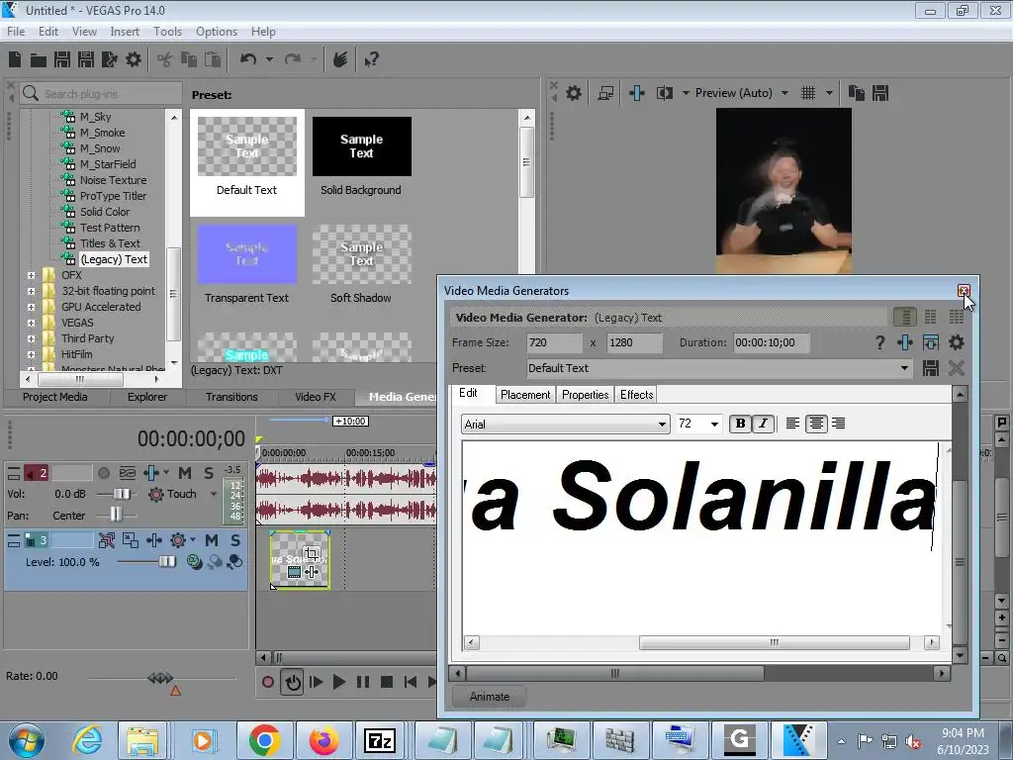Open the undo history dropdown arrow

pos(269,59)
